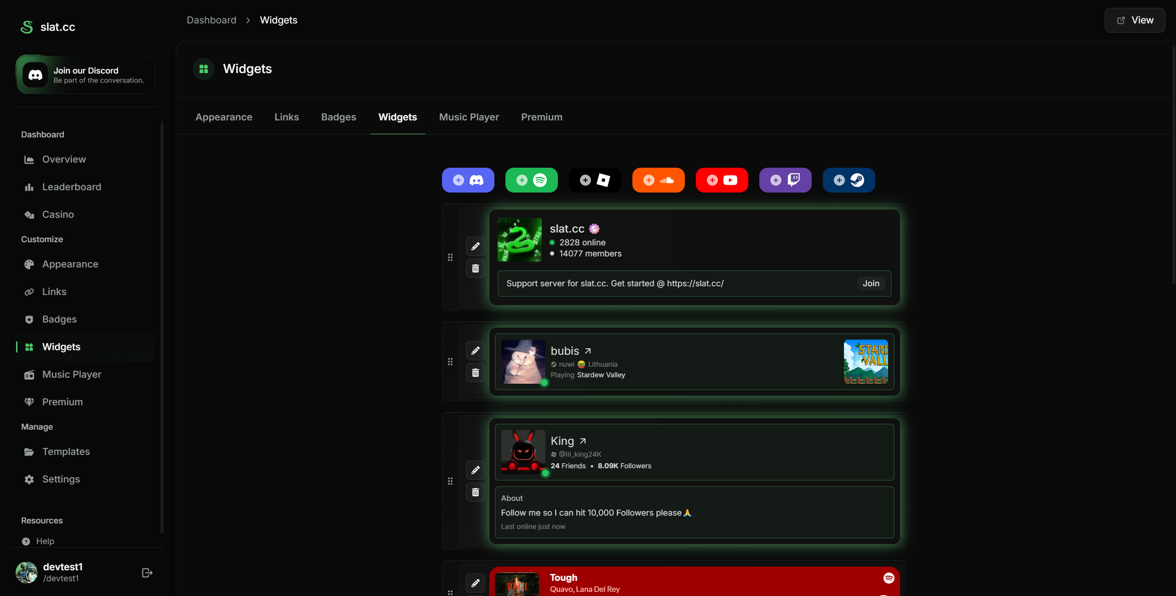Click 'Quavo, Lana Del Rey' artist text
The image size is (1176, 596).
point(585,589)
